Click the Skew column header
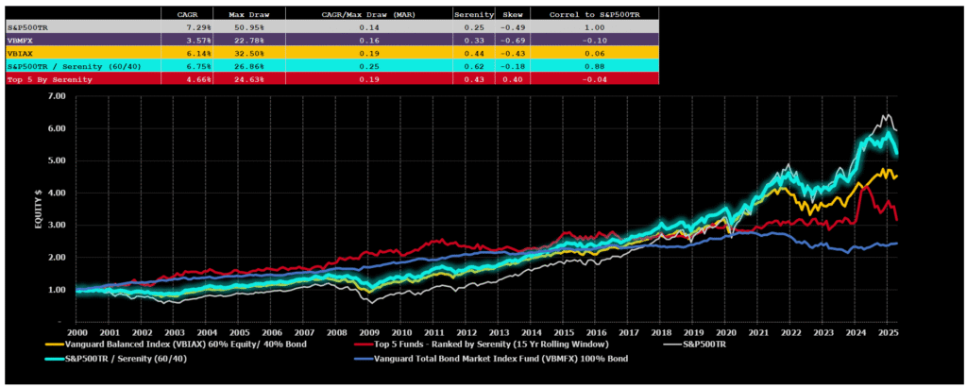 (x=513, y=15)
